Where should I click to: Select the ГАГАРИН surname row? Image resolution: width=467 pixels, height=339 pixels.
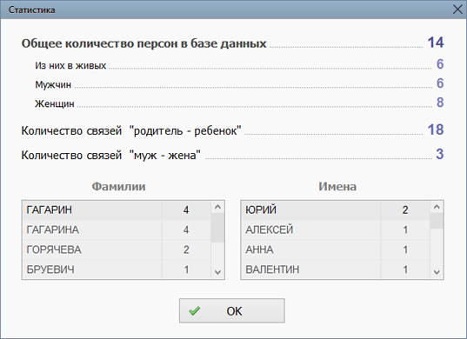117,210
